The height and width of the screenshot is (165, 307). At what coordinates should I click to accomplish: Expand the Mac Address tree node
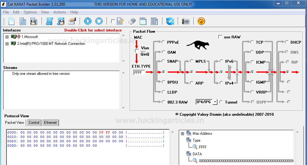pos(182,133)
